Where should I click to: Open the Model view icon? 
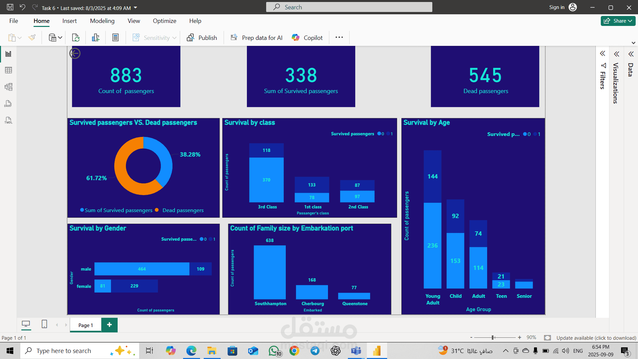point(9,87)
